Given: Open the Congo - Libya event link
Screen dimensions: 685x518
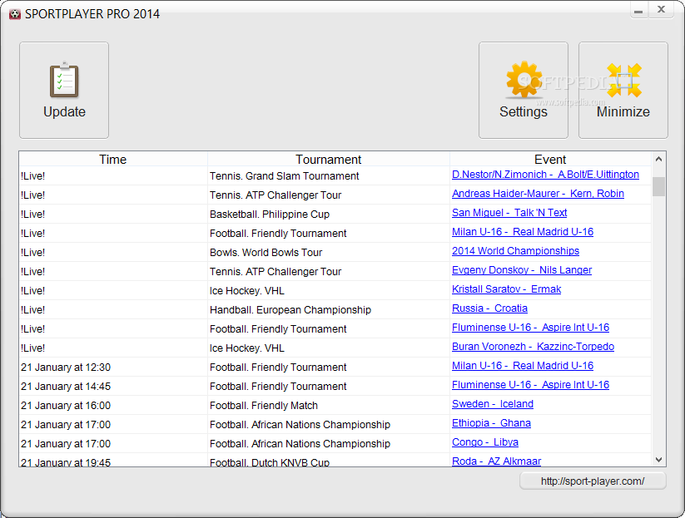Looking at the screenshot, I should (485, 442).
